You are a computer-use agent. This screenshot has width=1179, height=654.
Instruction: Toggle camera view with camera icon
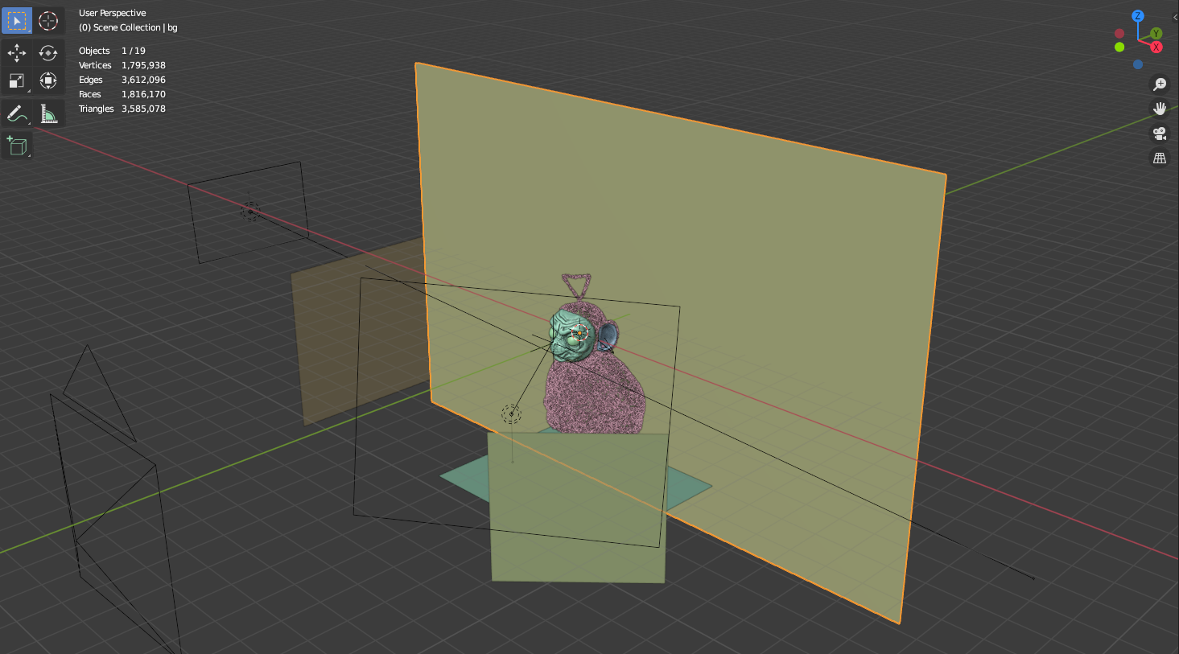1160,134
